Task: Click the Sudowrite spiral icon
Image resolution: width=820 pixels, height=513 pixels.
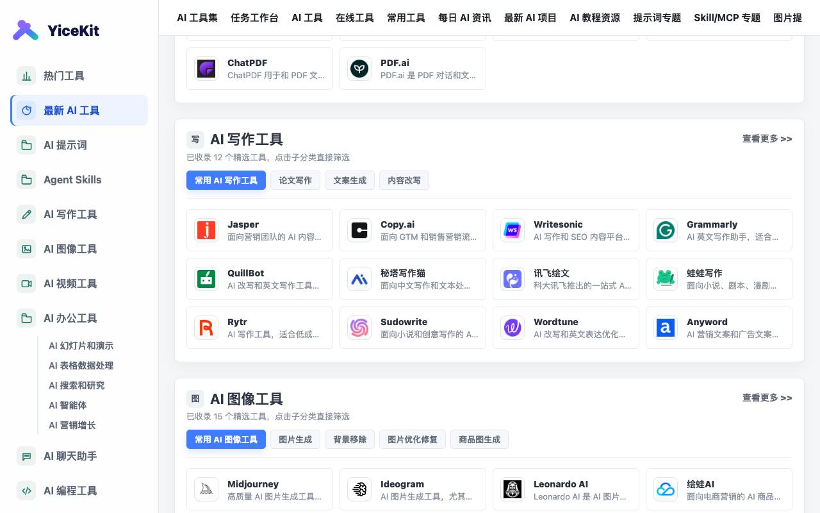Action: [x=359, y=328]
